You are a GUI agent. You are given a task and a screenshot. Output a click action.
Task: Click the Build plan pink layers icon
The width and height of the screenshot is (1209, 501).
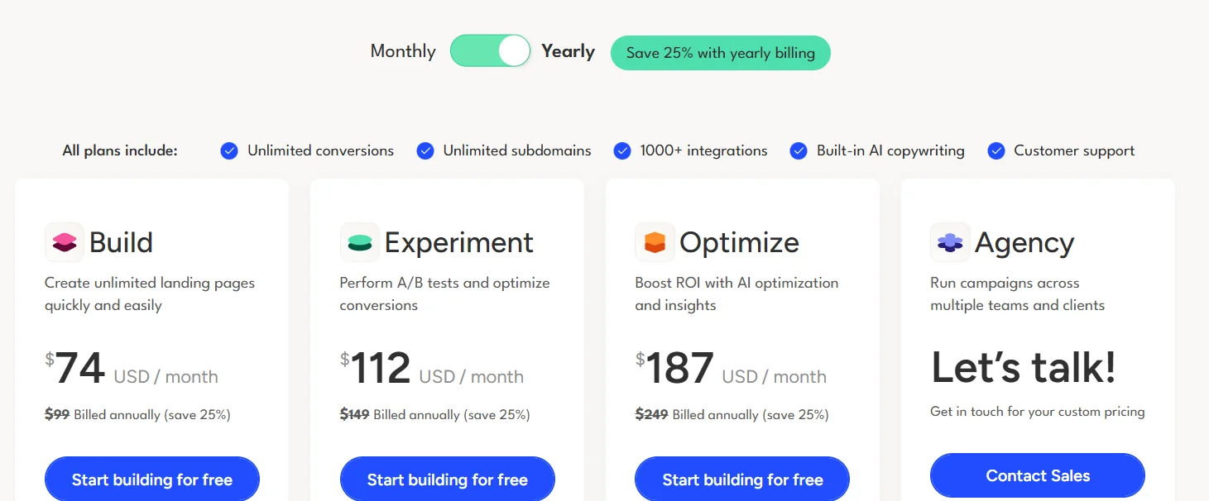coord(65,242)
